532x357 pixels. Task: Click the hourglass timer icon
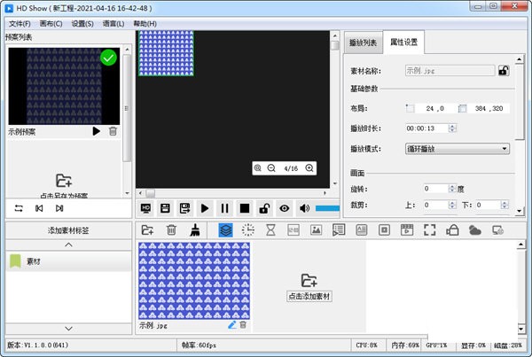pos(271,229)
